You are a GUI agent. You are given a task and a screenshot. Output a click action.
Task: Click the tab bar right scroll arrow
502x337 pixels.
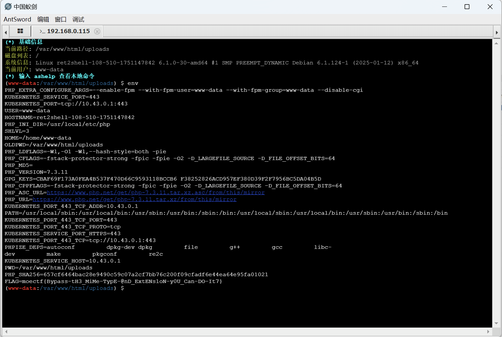pos(497,32)
